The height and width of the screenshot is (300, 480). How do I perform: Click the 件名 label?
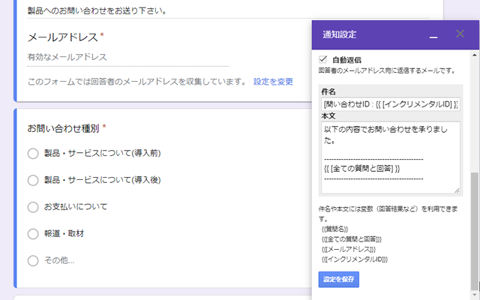(328, 91)
